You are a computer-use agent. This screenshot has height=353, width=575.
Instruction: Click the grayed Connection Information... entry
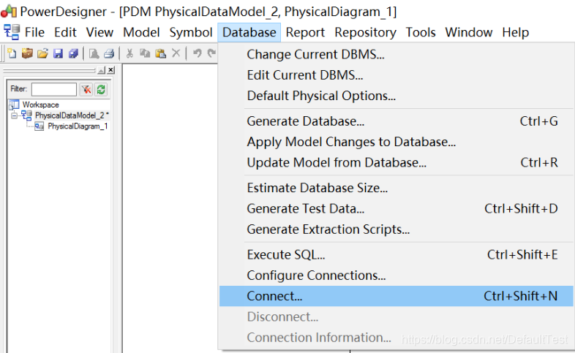[396, 338]
